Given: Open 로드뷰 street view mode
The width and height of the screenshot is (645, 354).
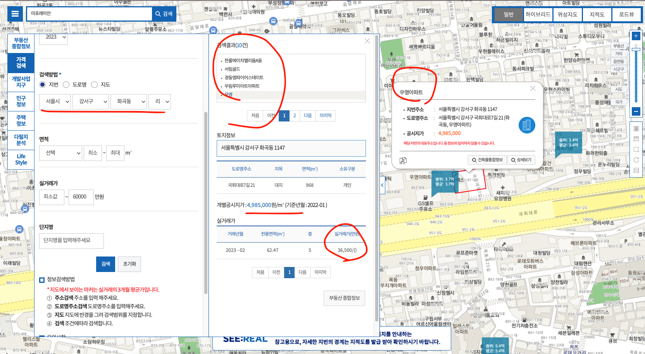Looking at the screenshot, I should pos(626,14).
